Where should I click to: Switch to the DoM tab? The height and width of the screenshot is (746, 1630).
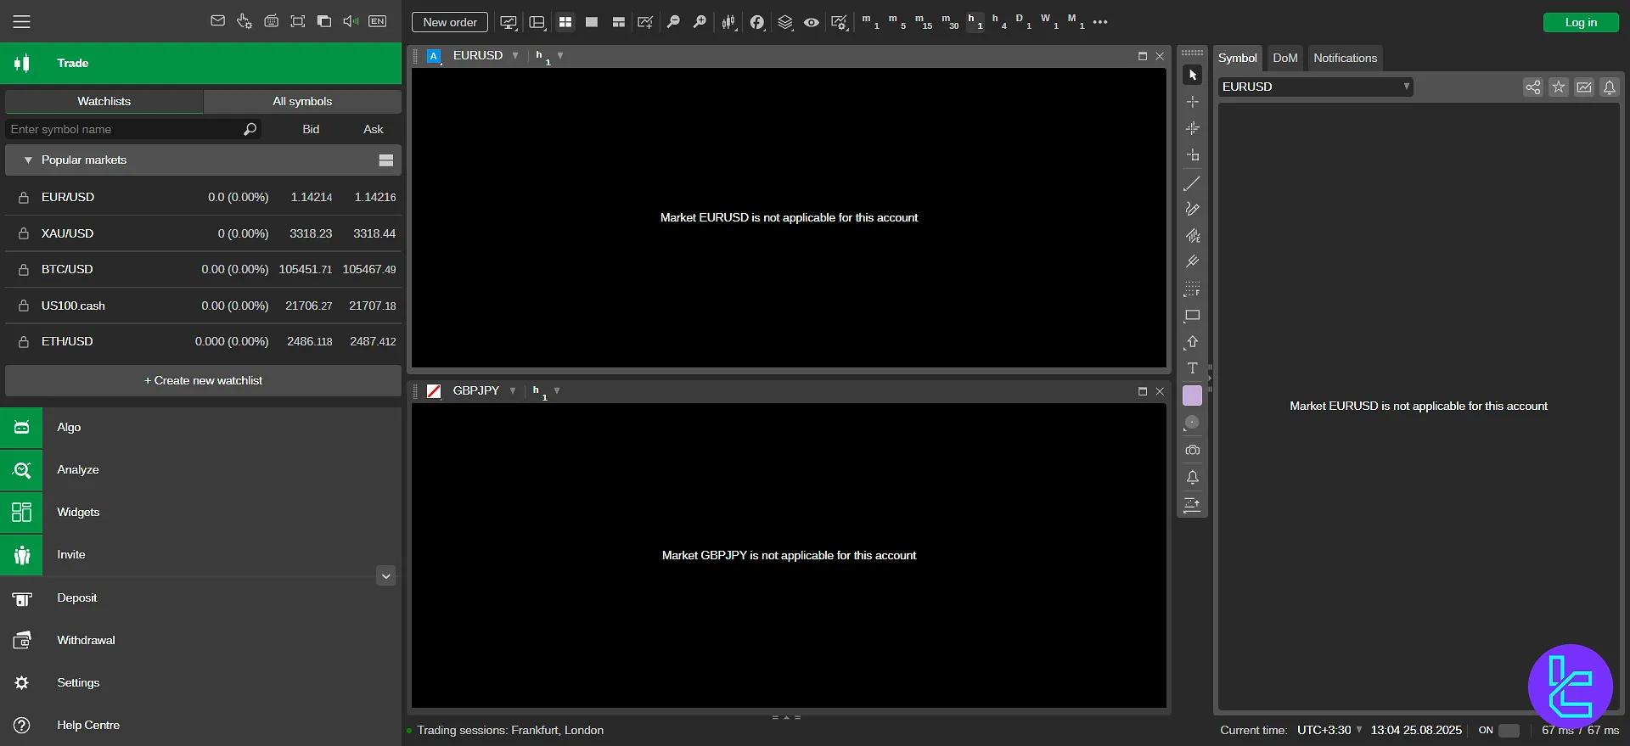(1284, 58)
